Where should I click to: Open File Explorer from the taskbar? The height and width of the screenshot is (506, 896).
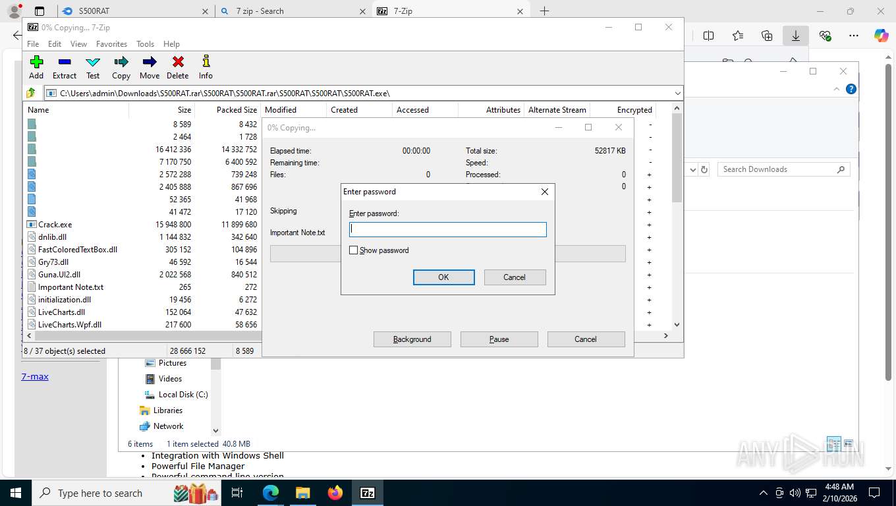tap(302, 493)
